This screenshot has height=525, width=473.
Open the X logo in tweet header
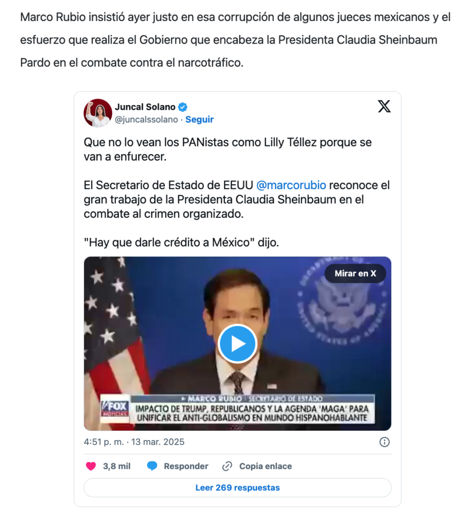coord(384,107)
